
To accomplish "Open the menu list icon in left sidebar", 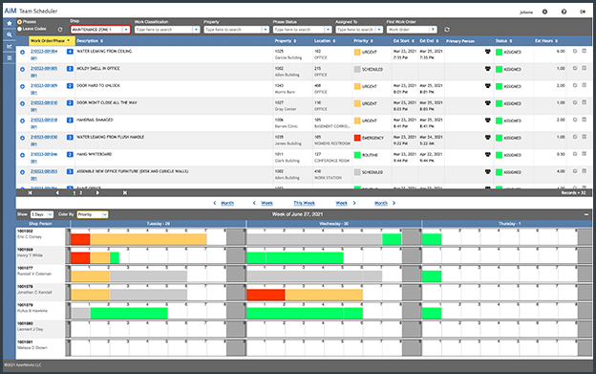I will (10, 58).
